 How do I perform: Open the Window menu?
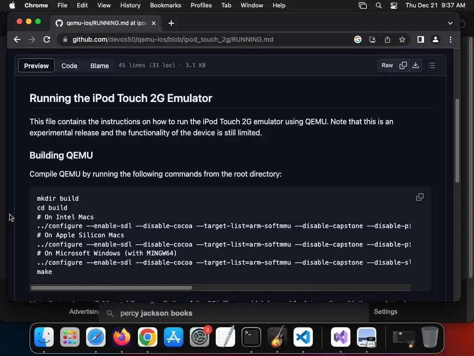coord(252,6)
